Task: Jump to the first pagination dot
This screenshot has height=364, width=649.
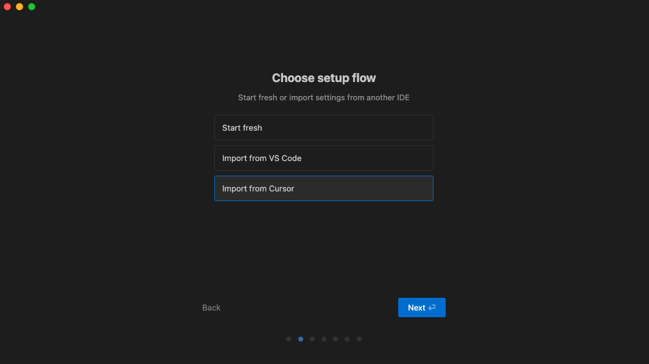Action: (289, 339)
